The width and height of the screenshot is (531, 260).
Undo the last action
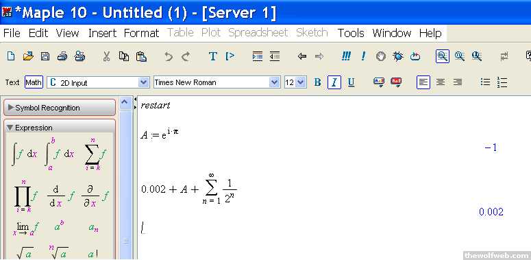pyautogui.click(x=169, y=56)
